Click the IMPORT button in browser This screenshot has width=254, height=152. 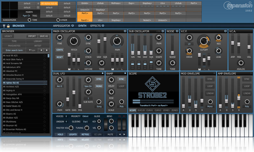[32, 36]
